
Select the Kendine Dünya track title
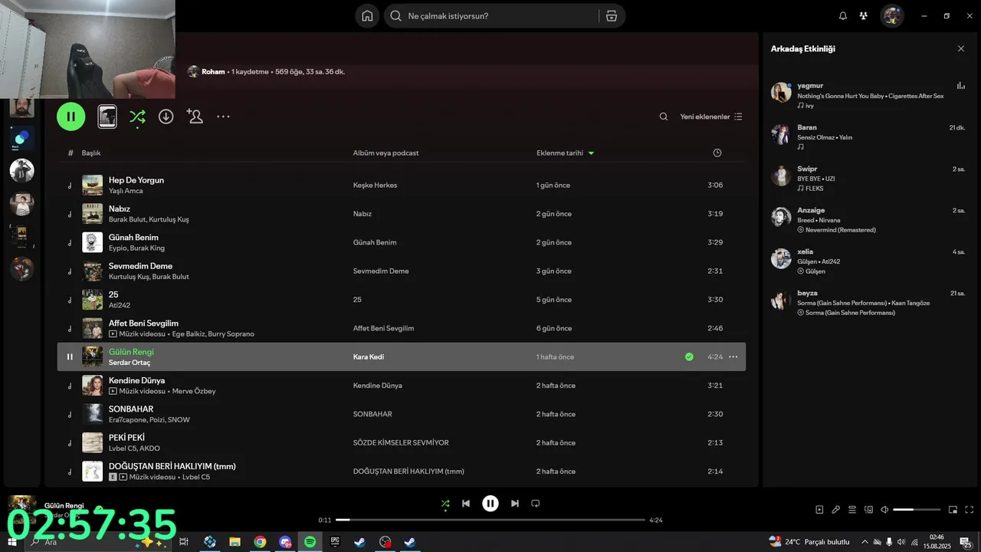[x=136, y=380]
